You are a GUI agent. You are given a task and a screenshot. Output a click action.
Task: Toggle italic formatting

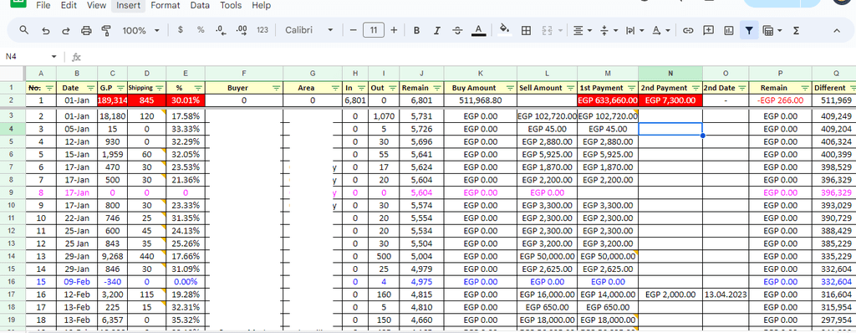tap(436, 31)
